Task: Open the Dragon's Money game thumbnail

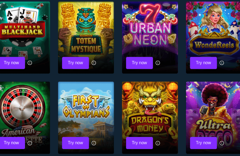Action: [x=150, y=109]
